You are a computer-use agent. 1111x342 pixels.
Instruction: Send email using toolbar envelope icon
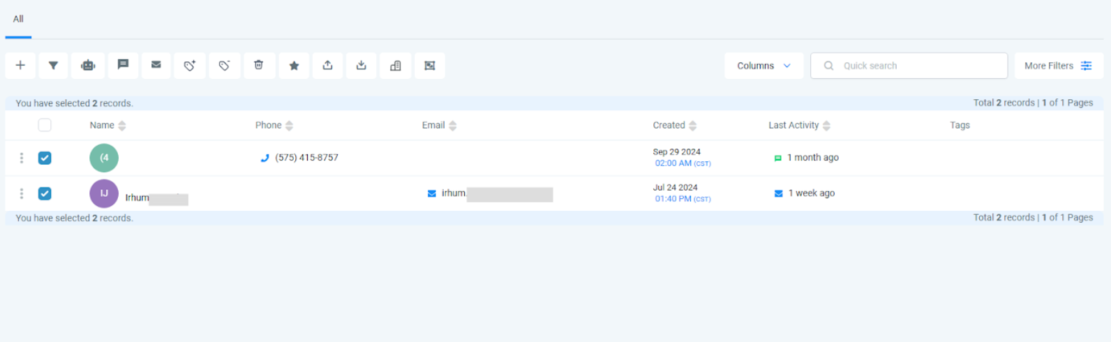[x=156, y=66]
